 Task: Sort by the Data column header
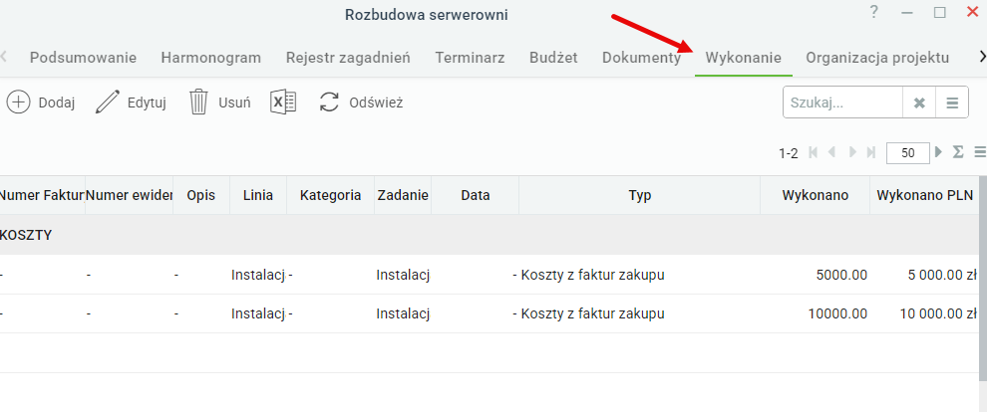476,195
